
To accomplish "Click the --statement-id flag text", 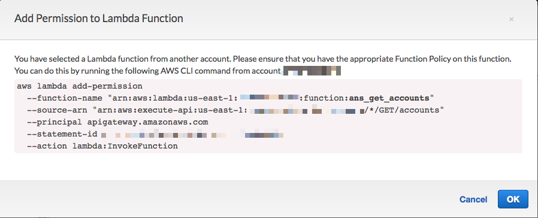I will pyautogui.click(x=62, y=134).
